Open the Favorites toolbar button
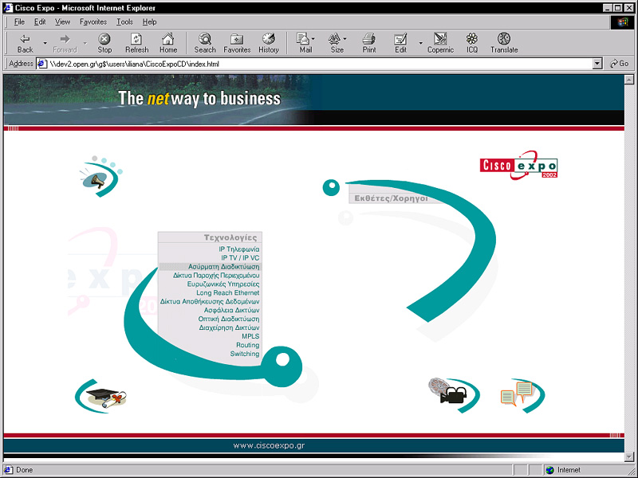Viewport: 638px width, 478px height. [x=237, y=43]
